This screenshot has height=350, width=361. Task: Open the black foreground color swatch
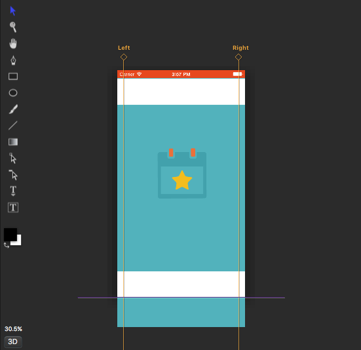[x=10, y=235]
